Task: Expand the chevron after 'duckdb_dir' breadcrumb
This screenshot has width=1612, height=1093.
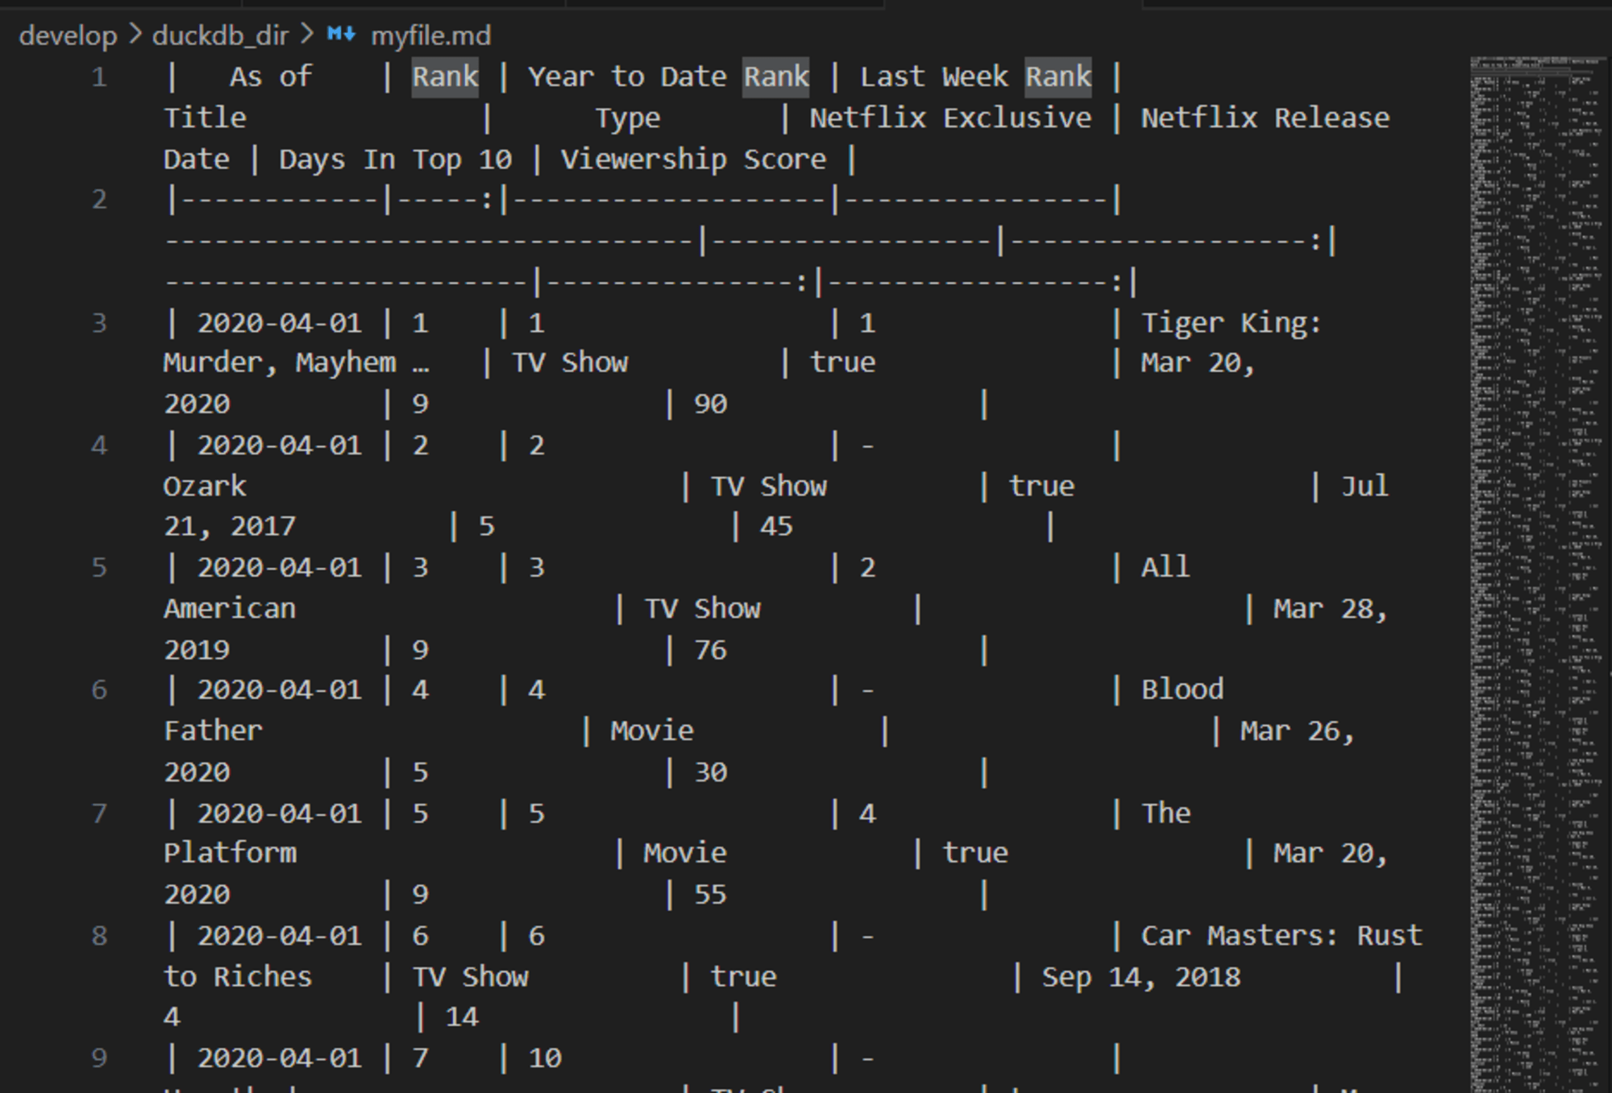Action: pyautogui.click(x=306, y=35)
